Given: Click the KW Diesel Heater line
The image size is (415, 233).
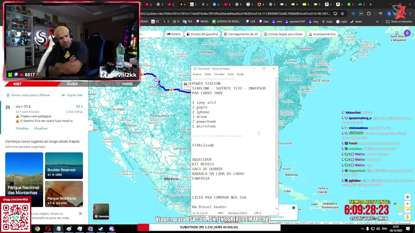Looking at the screenshot, I should pos(209,207).
